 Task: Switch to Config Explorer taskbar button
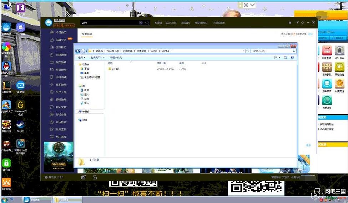tap(67, 200)
